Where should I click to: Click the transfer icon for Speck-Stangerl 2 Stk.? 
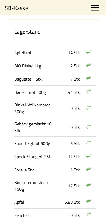coord(88,156)
